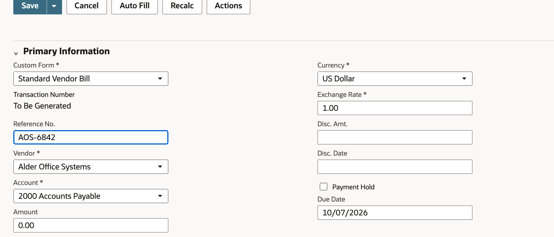
Task: Click into the Disc. Amt. field
Action: 395,137
